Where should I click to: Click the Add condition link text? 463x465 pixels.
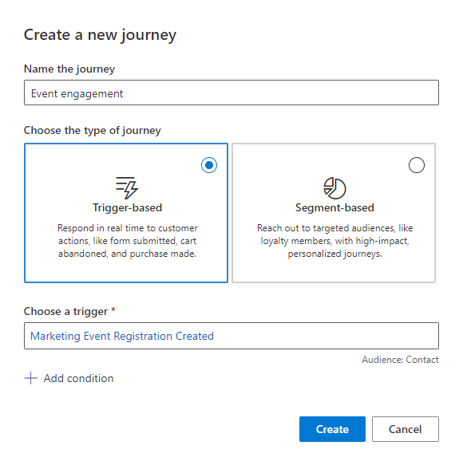[79, 378]
